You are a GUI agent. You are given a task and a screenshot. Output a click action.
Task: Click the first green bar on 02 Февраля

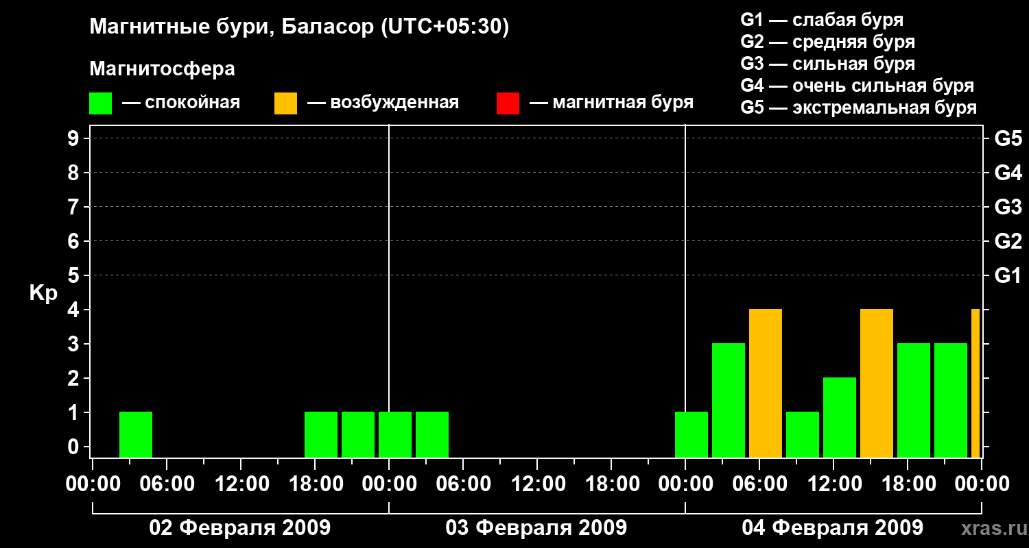(x=136, y=435)
